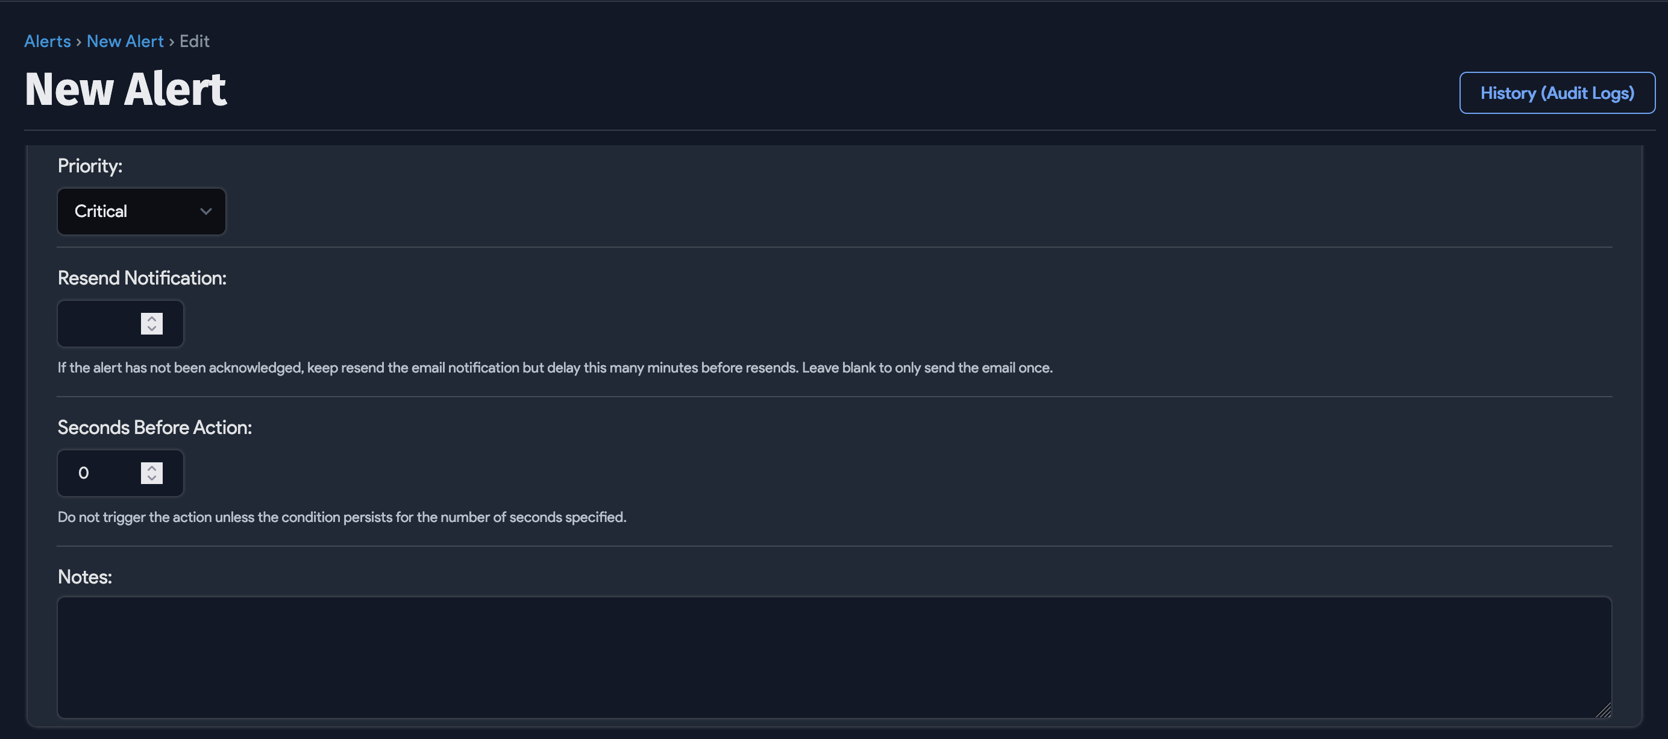
Task: Decrement Resend Notification using the down arrow
Action: (x=151, y=329)
